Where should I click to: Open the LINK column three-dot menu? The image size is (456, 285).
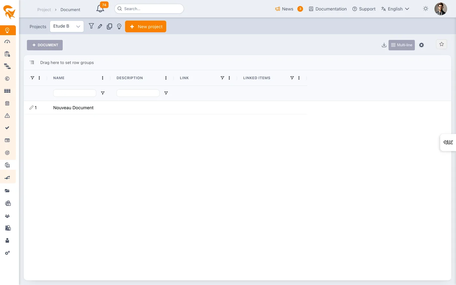click(x=229, y=78)
